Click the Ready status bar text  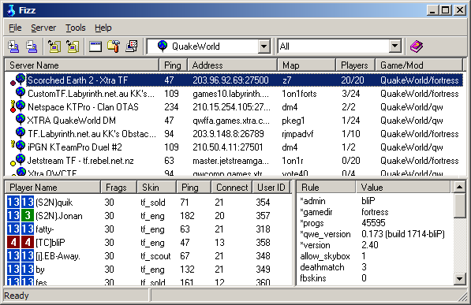(x=17, y=296)
